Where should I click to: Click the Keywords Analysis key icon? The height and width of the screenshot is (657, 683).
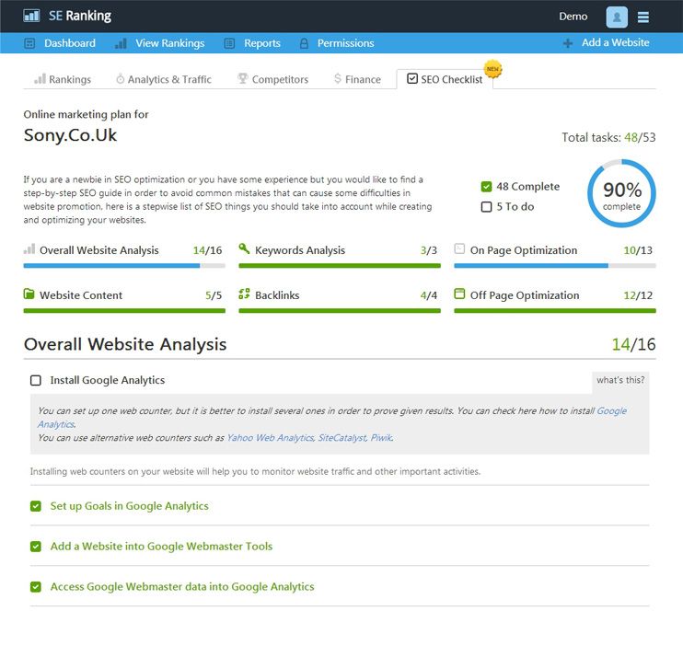tap(244, 248)
